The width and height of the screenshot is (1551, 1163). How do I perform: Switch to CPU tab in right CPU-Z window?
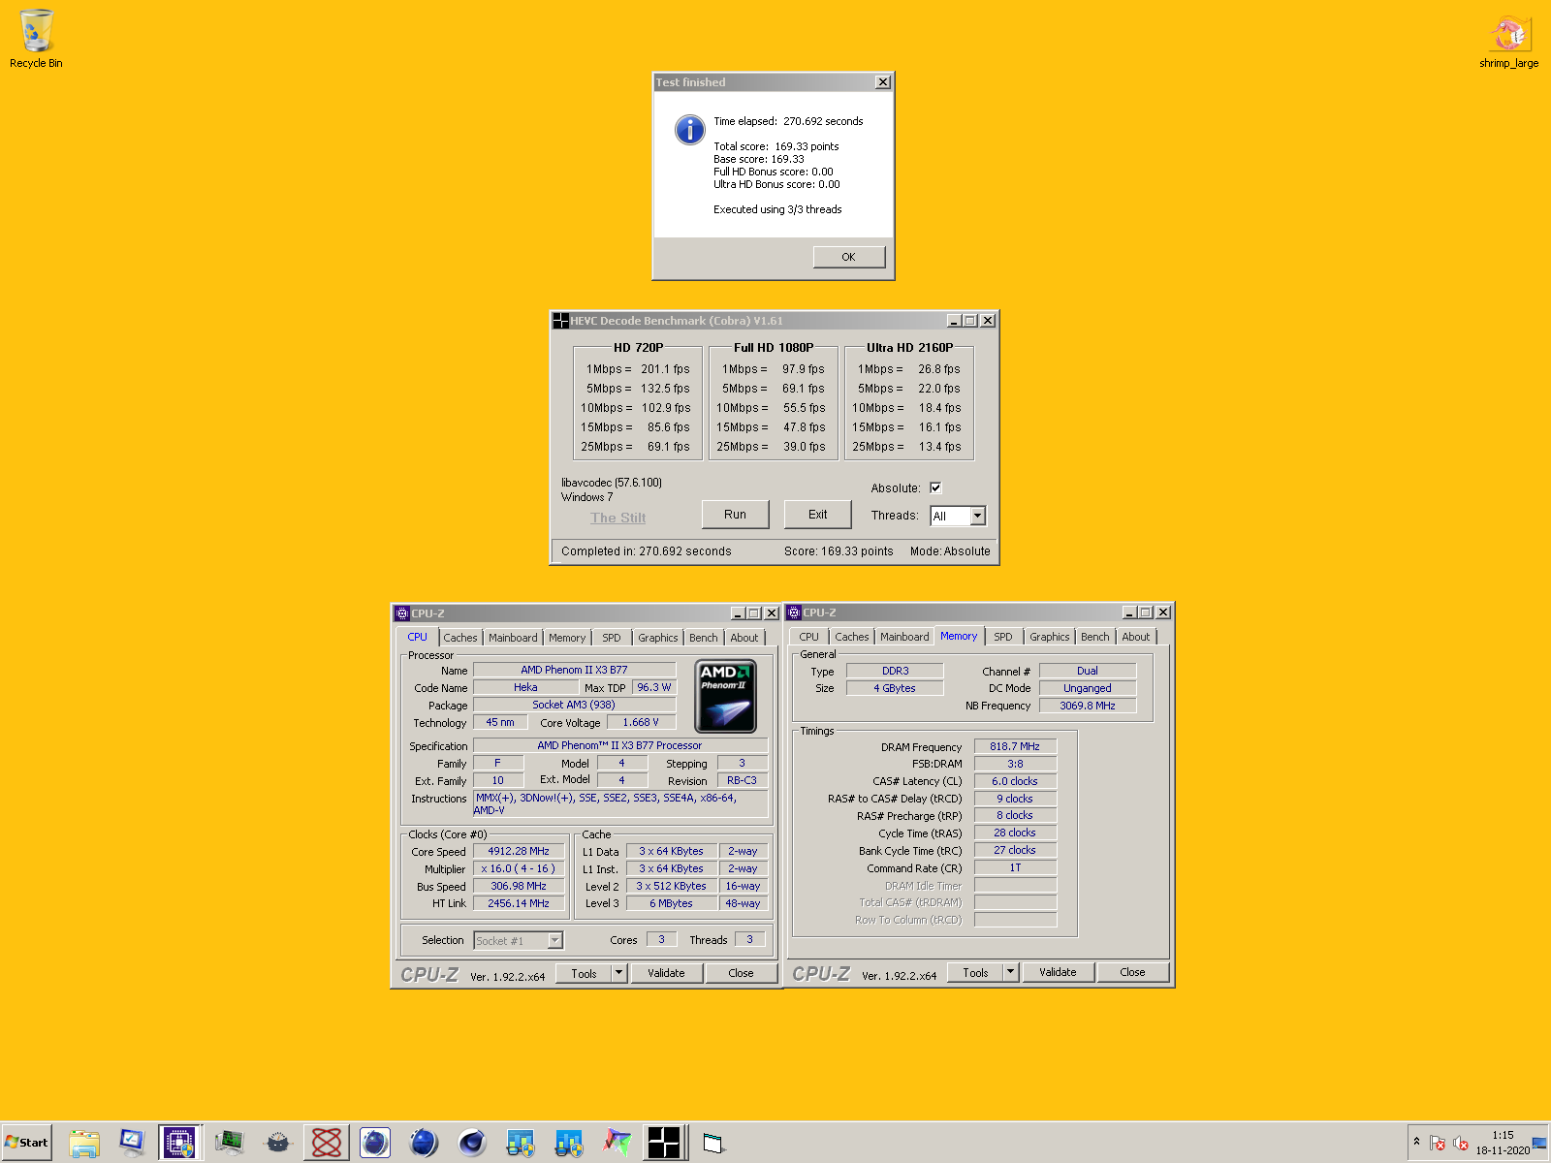[809, 637]
